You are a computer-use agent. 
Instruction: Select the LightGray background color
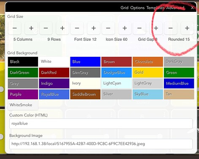(148, 84)
